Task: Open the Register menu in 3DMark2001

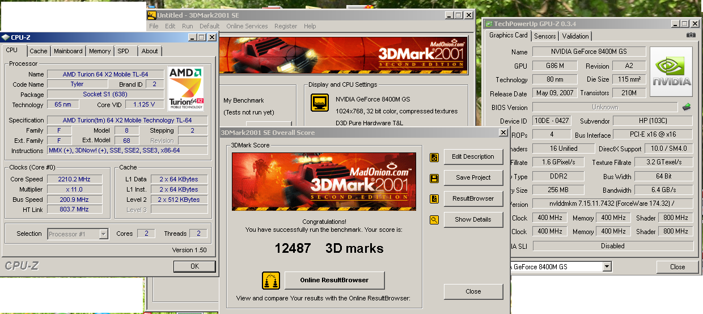Action: click(x=286, y=26)
